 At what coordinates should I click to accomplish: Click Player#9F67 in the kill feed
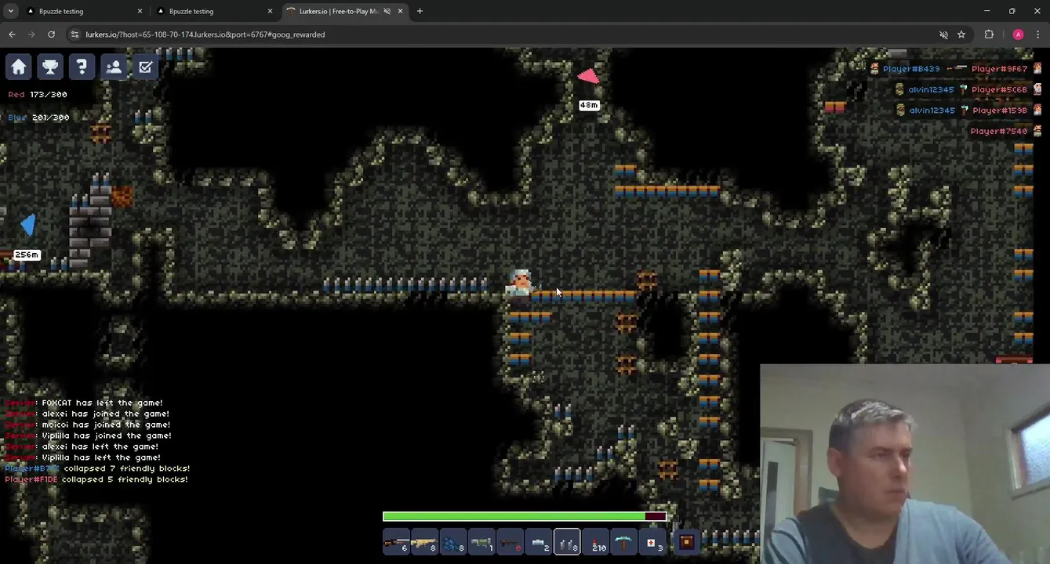click(999, 69)
